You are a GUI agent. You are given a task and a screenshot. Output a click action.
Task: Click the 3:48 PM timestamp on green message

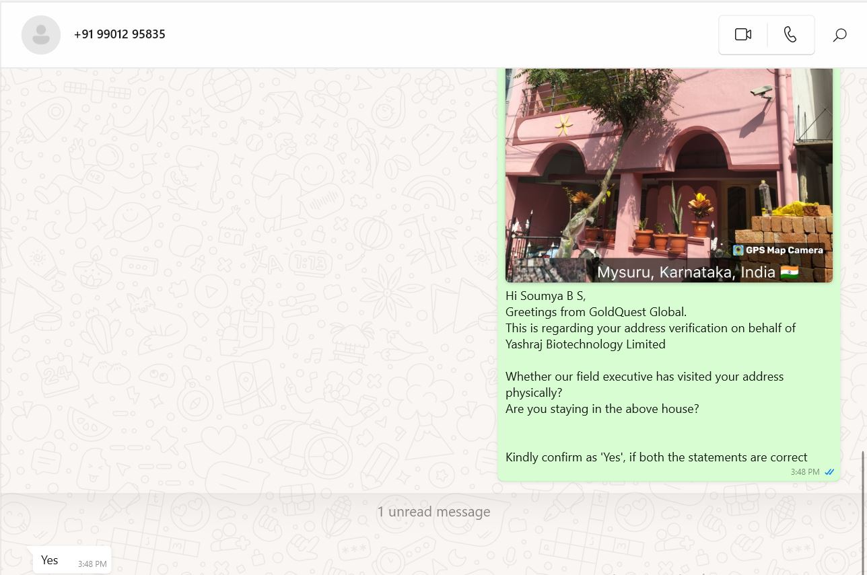click(804, 472)
